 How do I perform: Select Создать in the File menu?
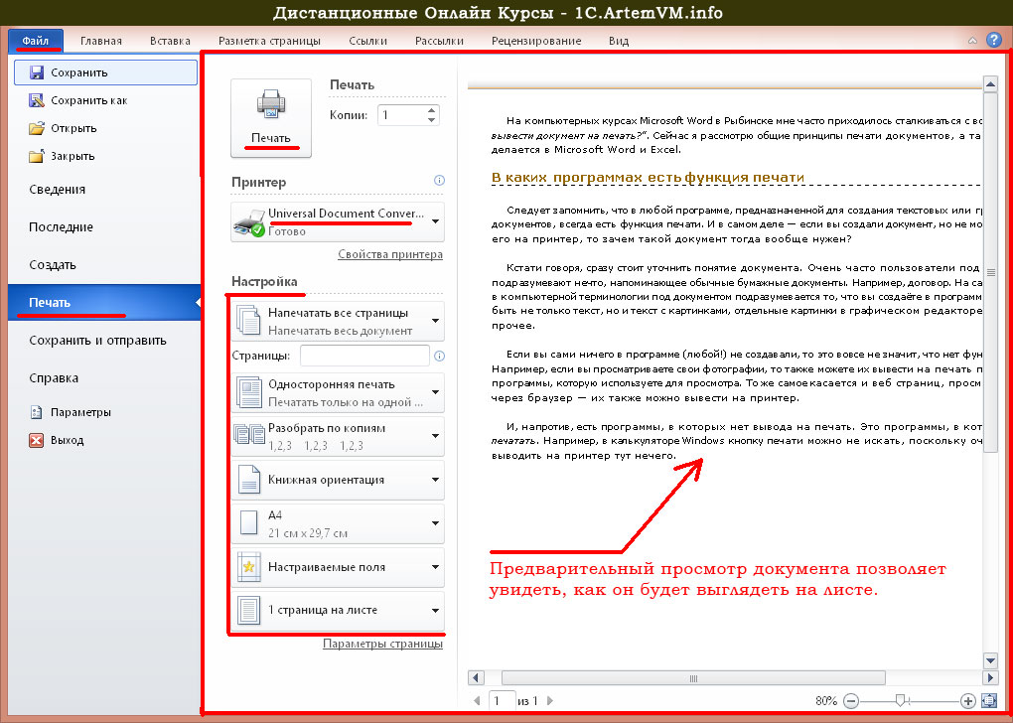[x=104, y=265]
